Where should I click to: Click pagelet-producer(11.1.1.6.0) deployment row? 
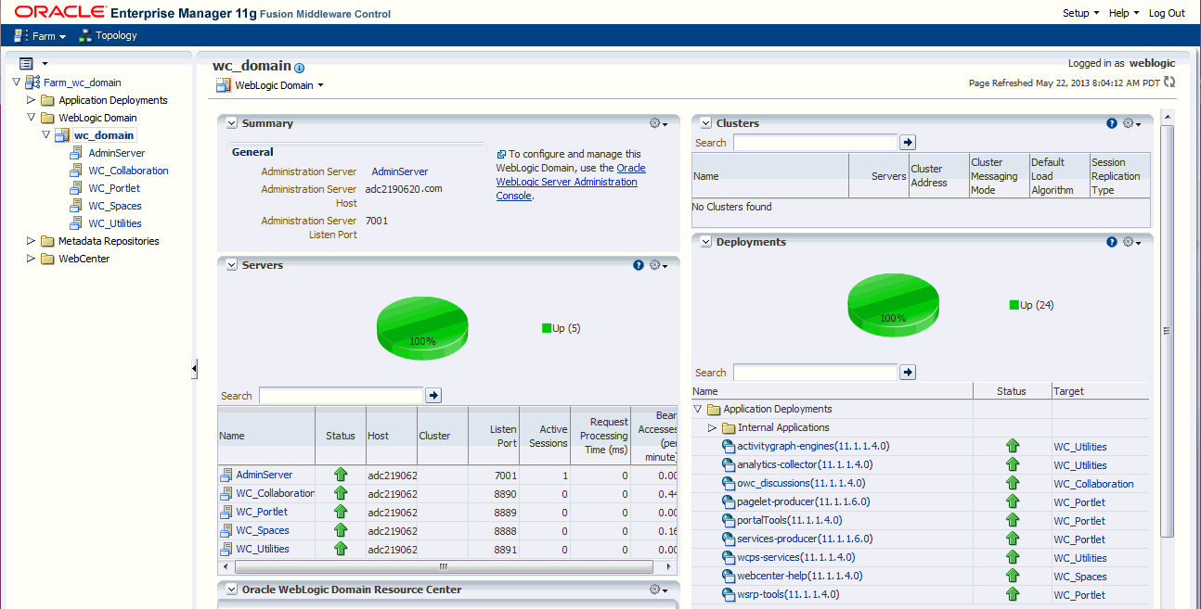(x=921, y=501)
